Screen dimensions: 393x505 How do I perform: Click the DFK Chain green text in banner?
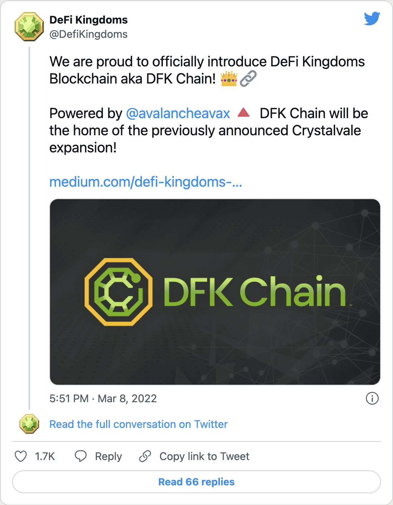[x=255, y=292]
